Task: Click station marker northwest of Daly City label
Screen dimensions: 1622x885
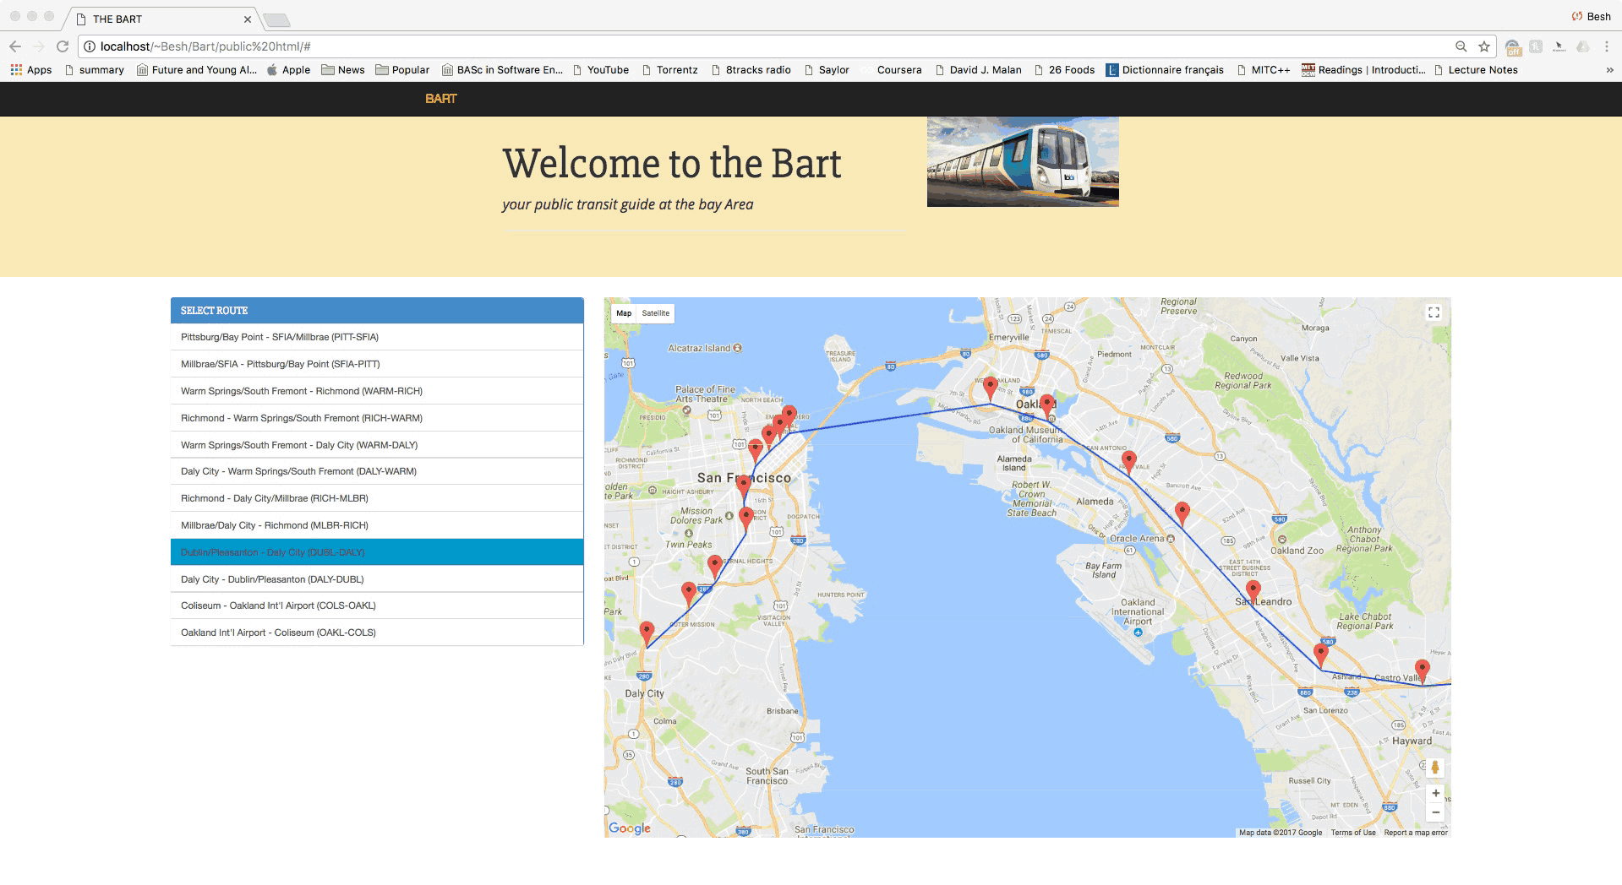Action: point(647,633)
